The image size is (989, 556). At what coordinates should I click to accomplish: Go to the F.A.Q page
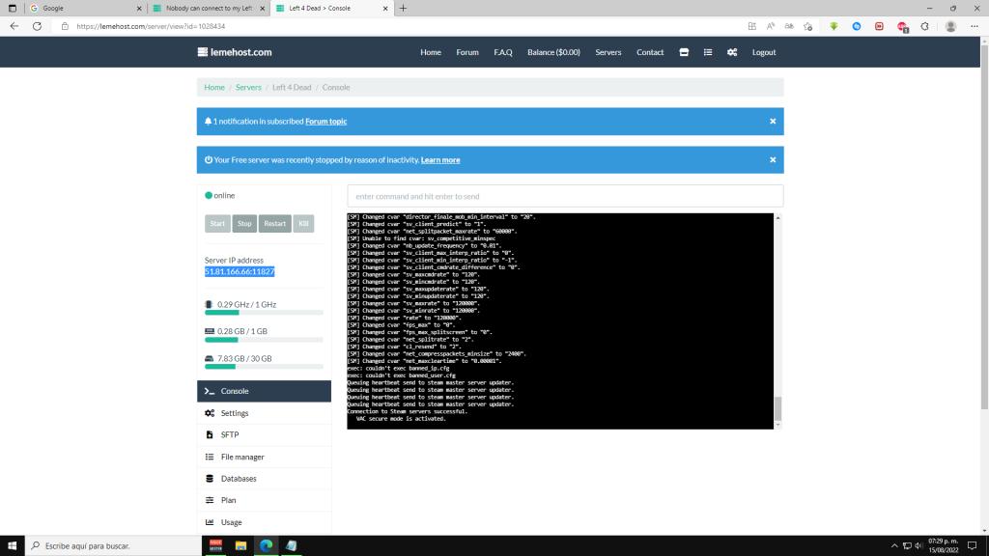click(x=502, y=52)
